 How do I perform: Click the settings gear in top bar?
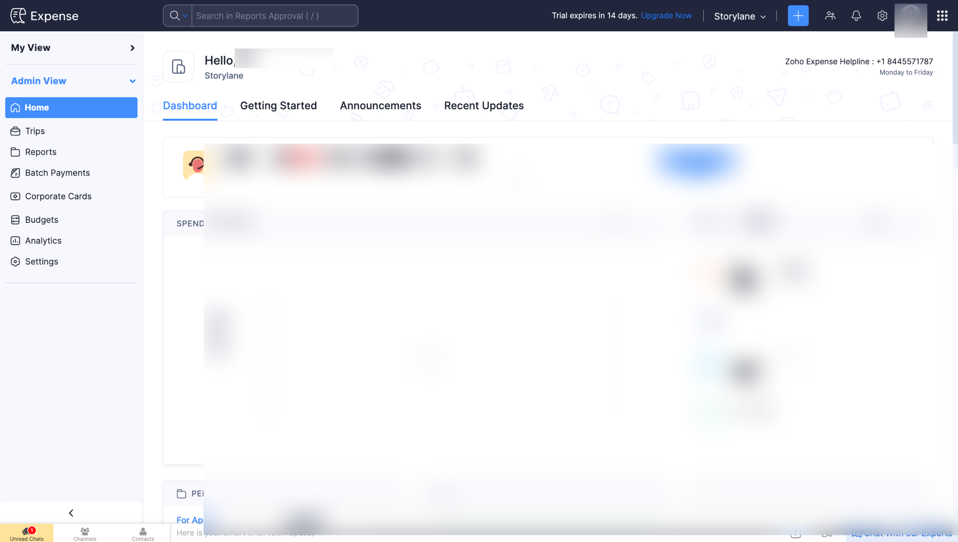coord(882,16)
